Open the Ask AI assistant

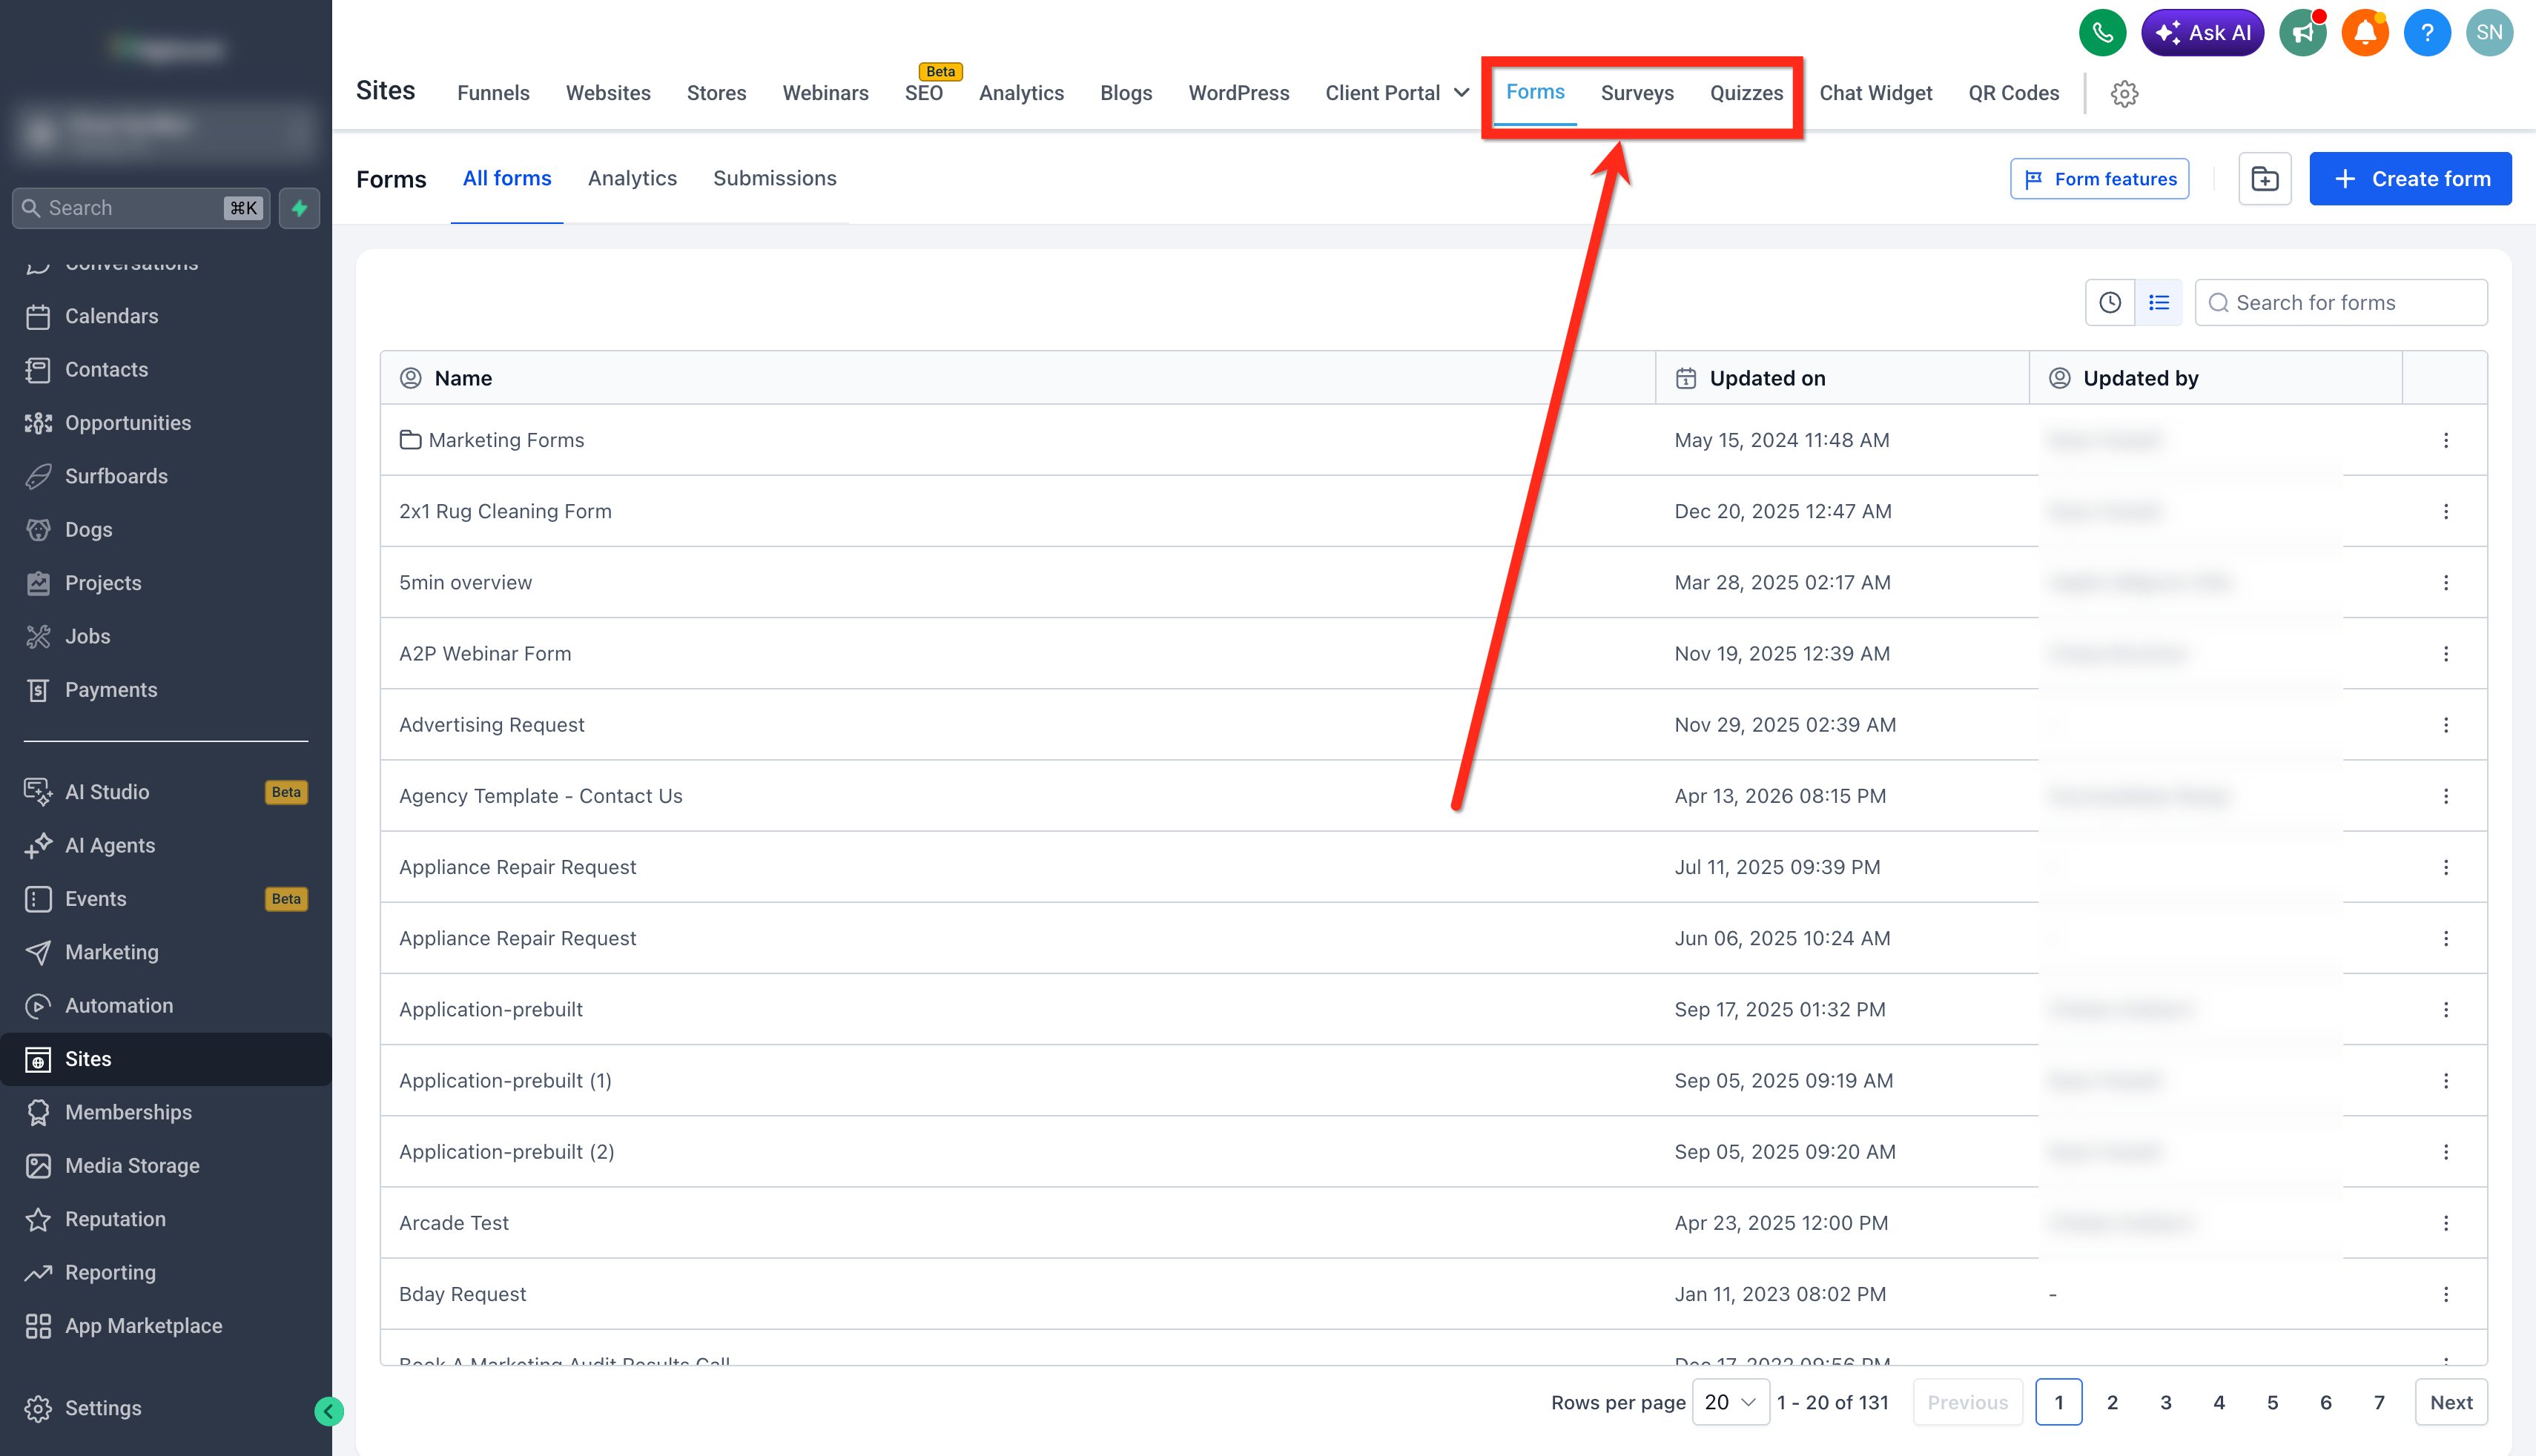click(x=2202, y=33)
